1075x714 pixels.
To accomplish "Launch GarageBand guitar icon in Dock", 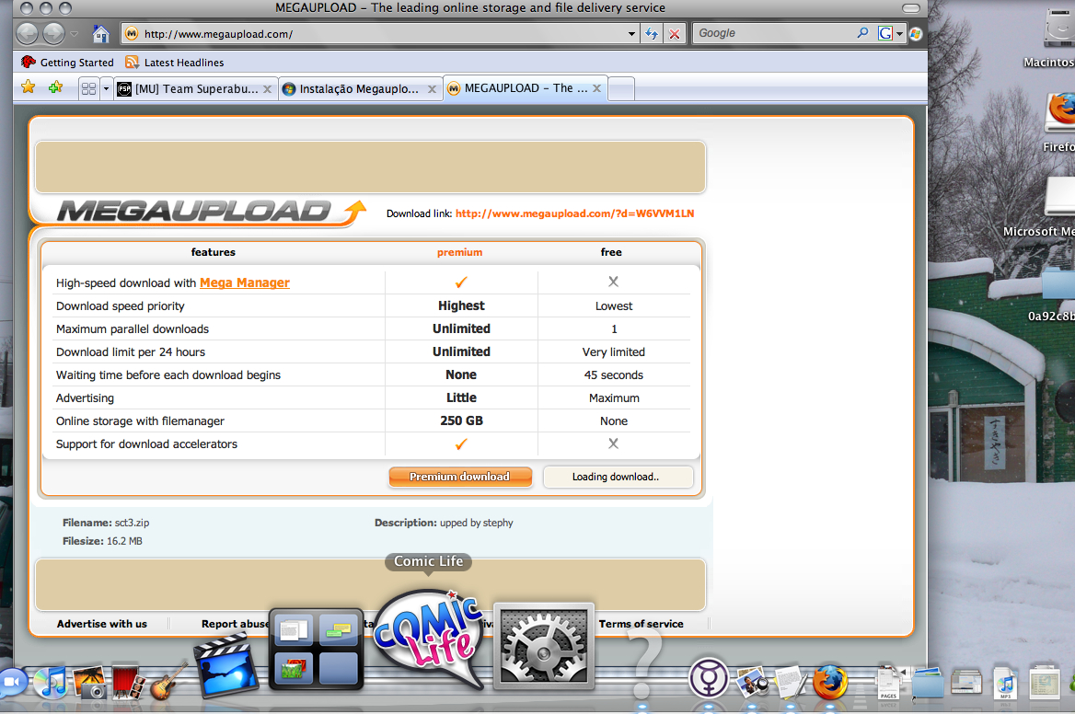I will click(167, 681).
